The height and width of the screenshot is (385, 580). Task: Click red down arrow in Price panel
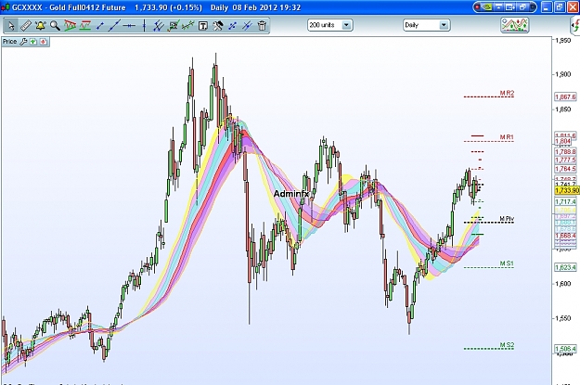click(x=44, y=42)
